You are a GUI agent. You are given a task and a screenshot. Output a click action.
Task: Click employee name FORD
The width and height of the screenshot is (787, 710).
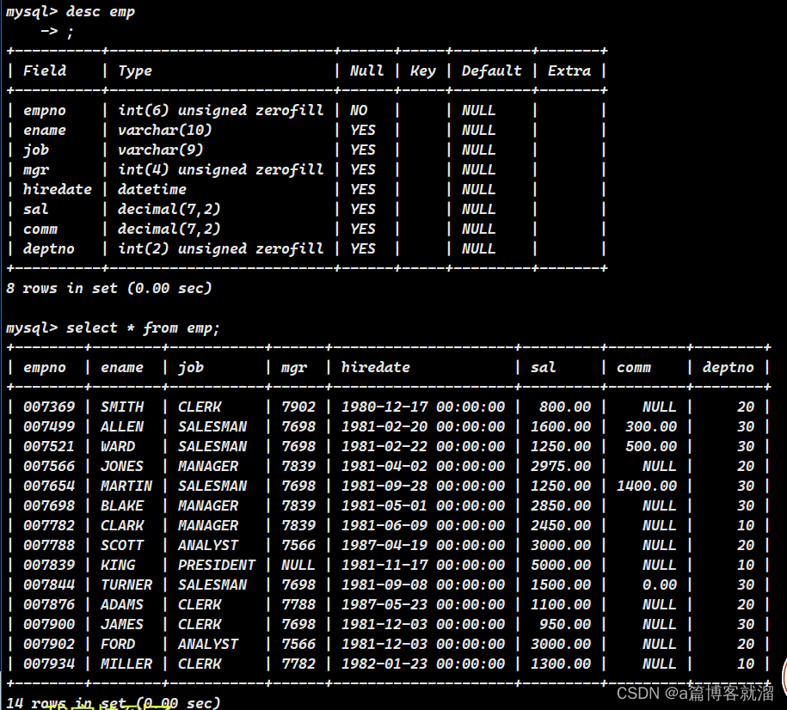(118, 644)
